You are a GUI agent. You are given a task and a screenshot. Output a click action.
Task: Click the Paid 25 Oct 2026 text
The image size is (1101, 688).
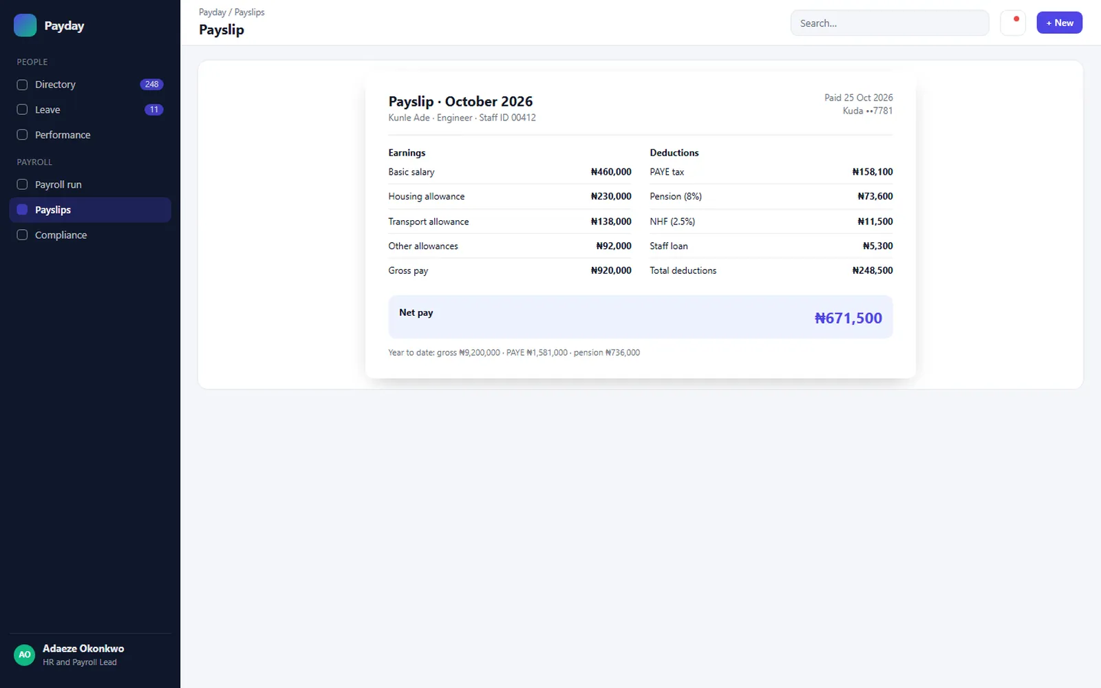pyautogui.click(x=859, y=98)
